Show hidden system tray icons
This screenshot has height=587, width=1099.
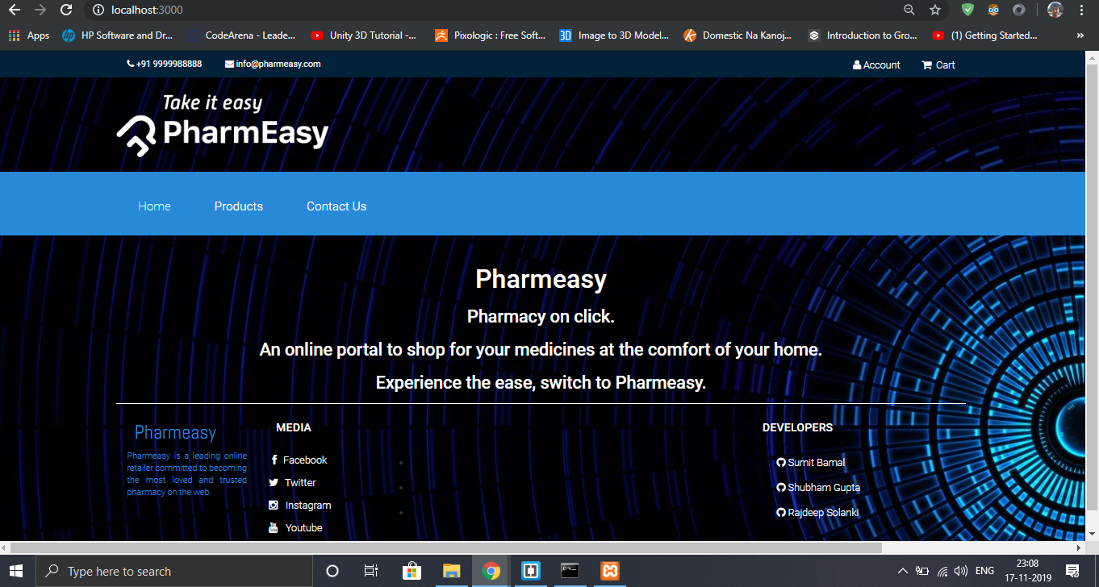[x=902, y=571]
